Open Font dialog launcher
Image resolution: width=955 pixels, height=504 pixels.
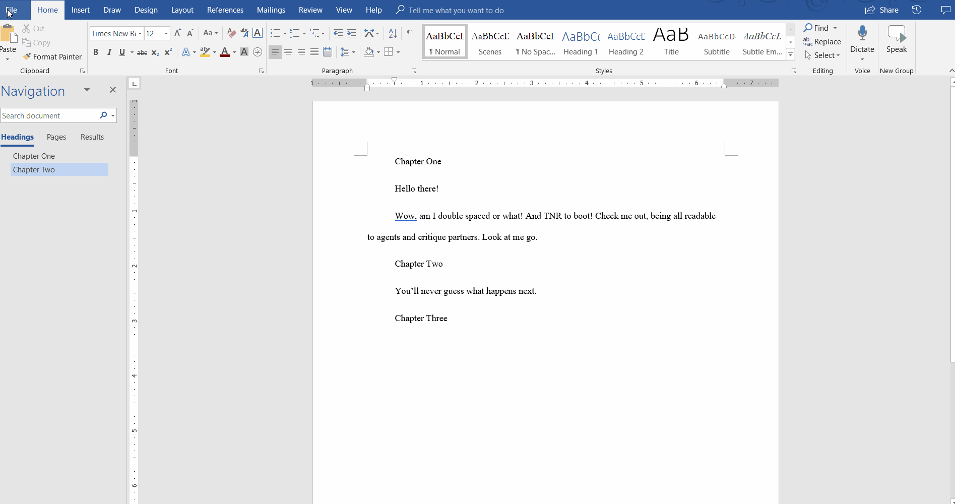(261, 71)
